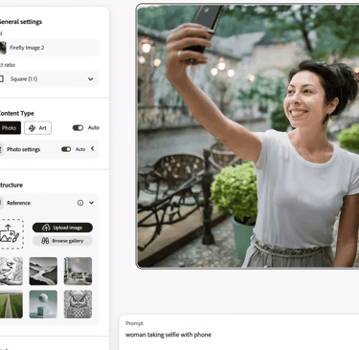This screenshot has height=350, width=359.
Task: Click the Content Type heading
Action: pos(16,113)
